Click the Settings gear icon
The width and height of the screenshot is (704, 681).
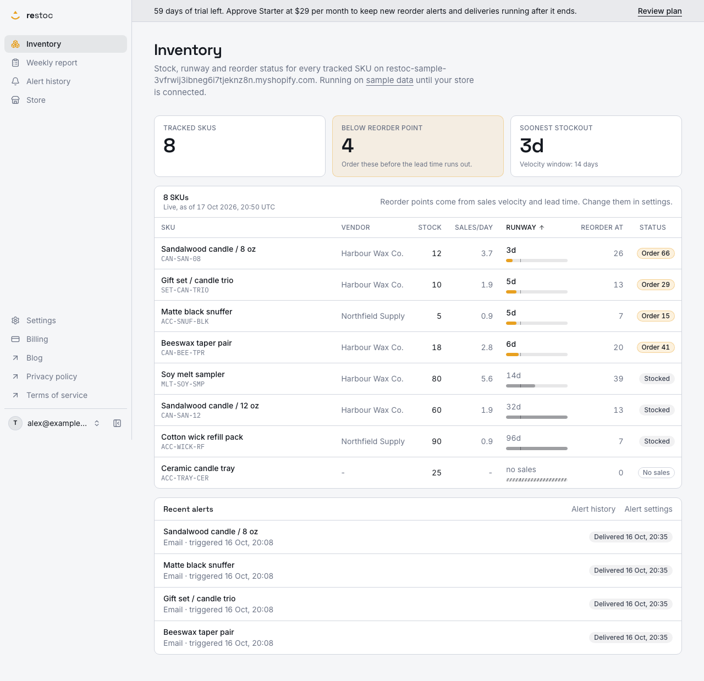point(15,320)
